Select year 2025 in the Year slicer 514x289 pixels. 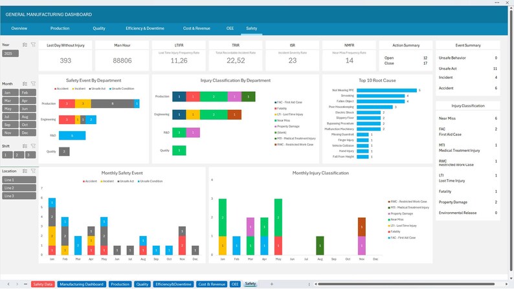tap(10, 54)
